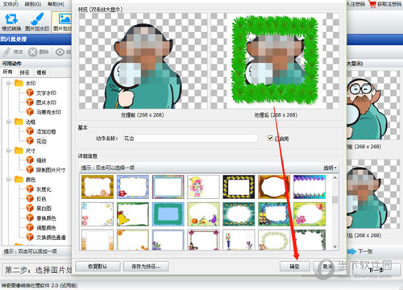
Task: Click the 图片批处理 picture toolbar icon
Action: pos(64,19)
